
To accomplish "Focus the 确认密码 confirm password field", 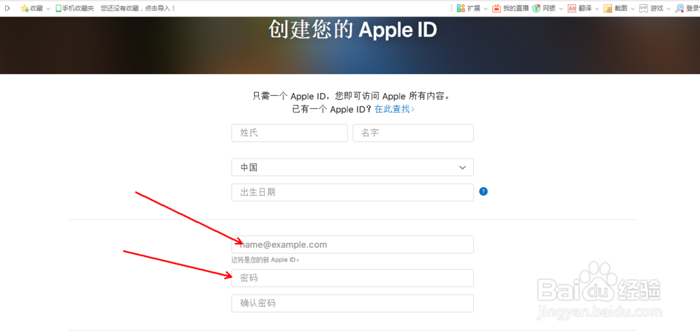I will click(352, 303).
